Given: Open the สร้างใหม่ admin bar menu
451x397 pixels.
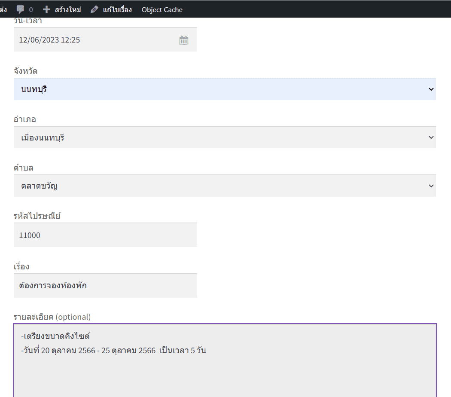Looking at the screenshot, I should (x=67, y=9).
